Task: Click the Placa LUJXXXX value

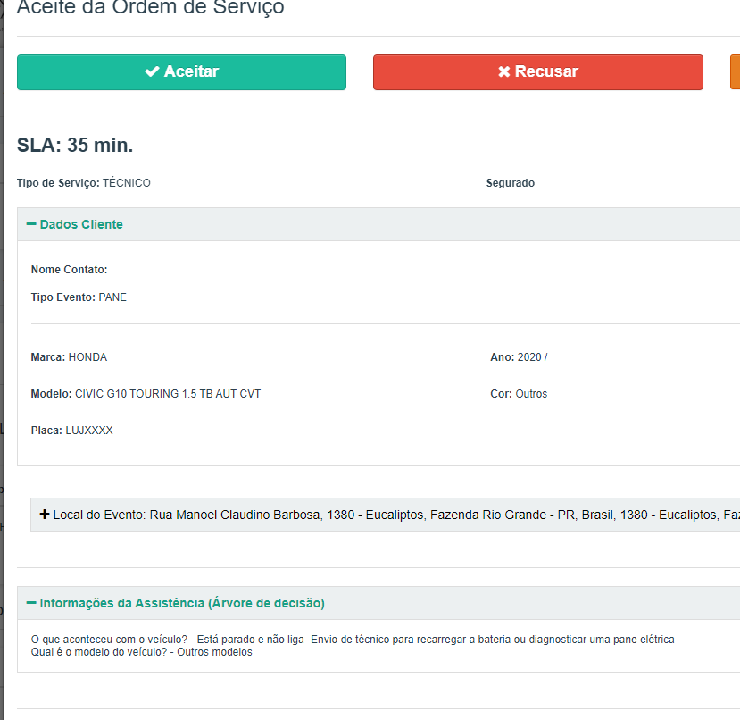Action: tap(89, 431)
